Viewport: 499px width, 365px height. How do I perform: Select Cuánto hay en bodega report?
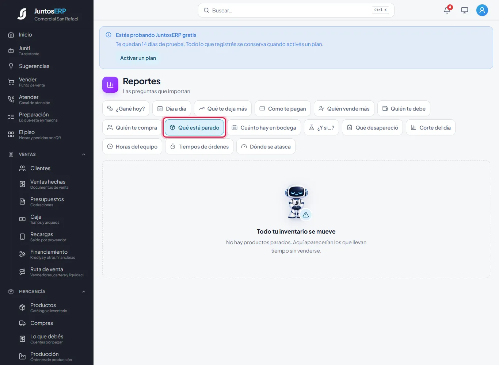[264, 127]
